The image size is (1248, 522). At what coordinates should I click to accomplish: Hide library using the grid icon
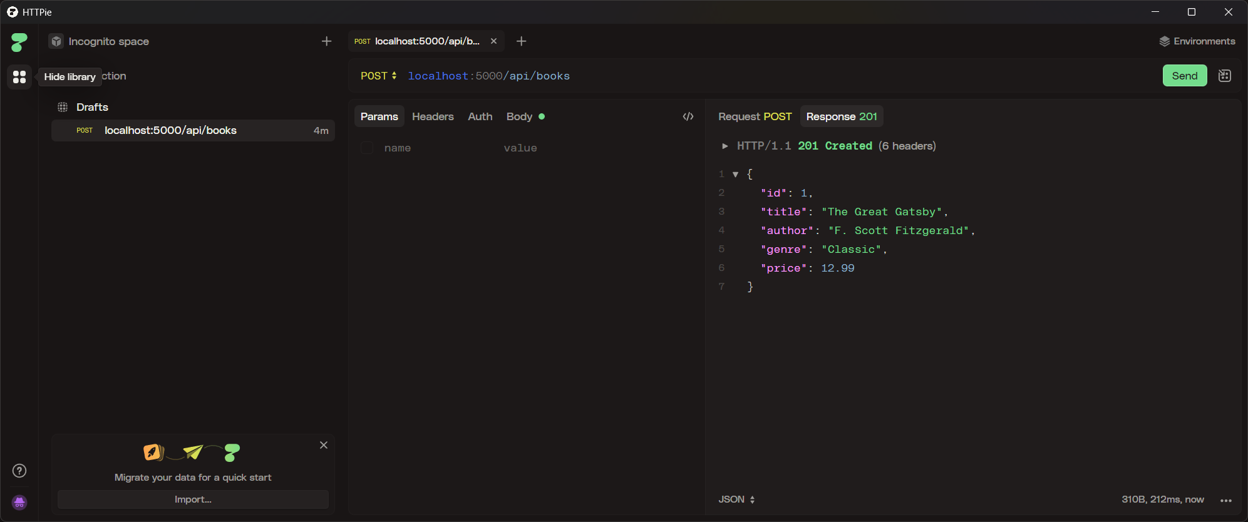tap(19, 77)
